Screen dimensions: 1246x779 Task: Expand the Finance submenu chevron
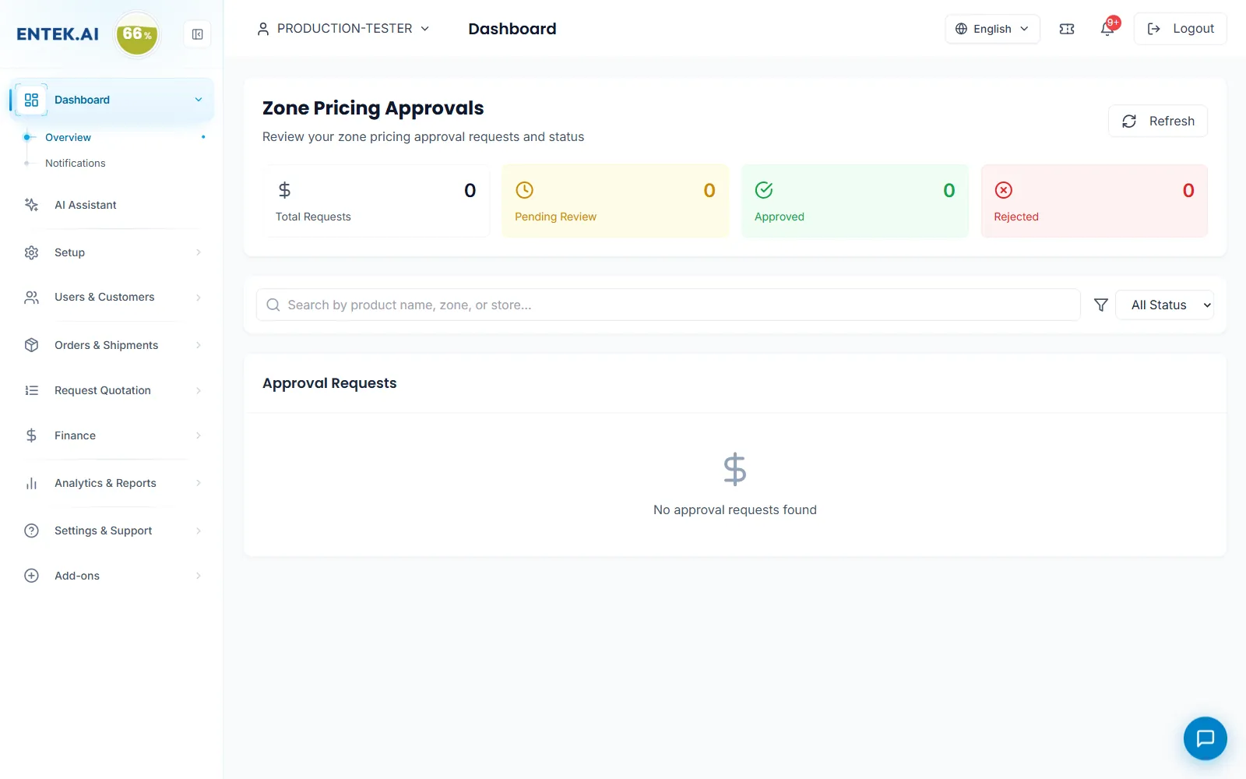(x=199, y=435)
